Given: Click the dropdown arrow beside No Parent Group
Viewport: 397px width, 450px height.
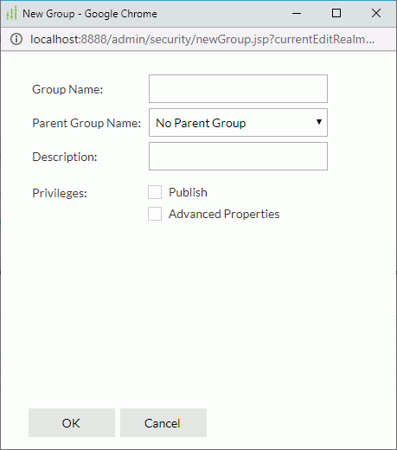Looking at the screenshot, I should [319, 122].
